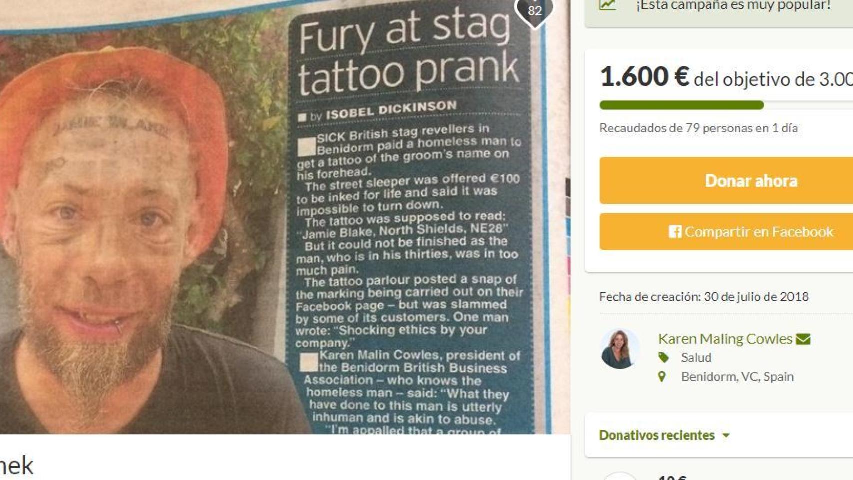
Task: Click the Fecha de creación date line
Action: pyautogui.click(x=704, y=297)
